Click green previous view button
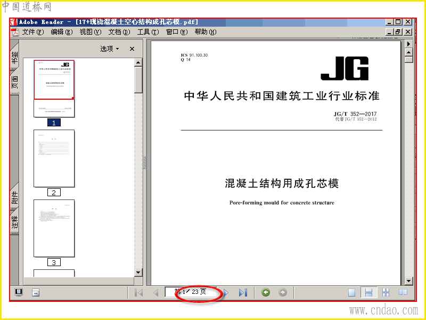 (266, 292)
